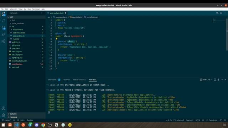Image resolution: width=228 pixels, height=128 pixels.
Task: Open the File menu
Action: 2,9
